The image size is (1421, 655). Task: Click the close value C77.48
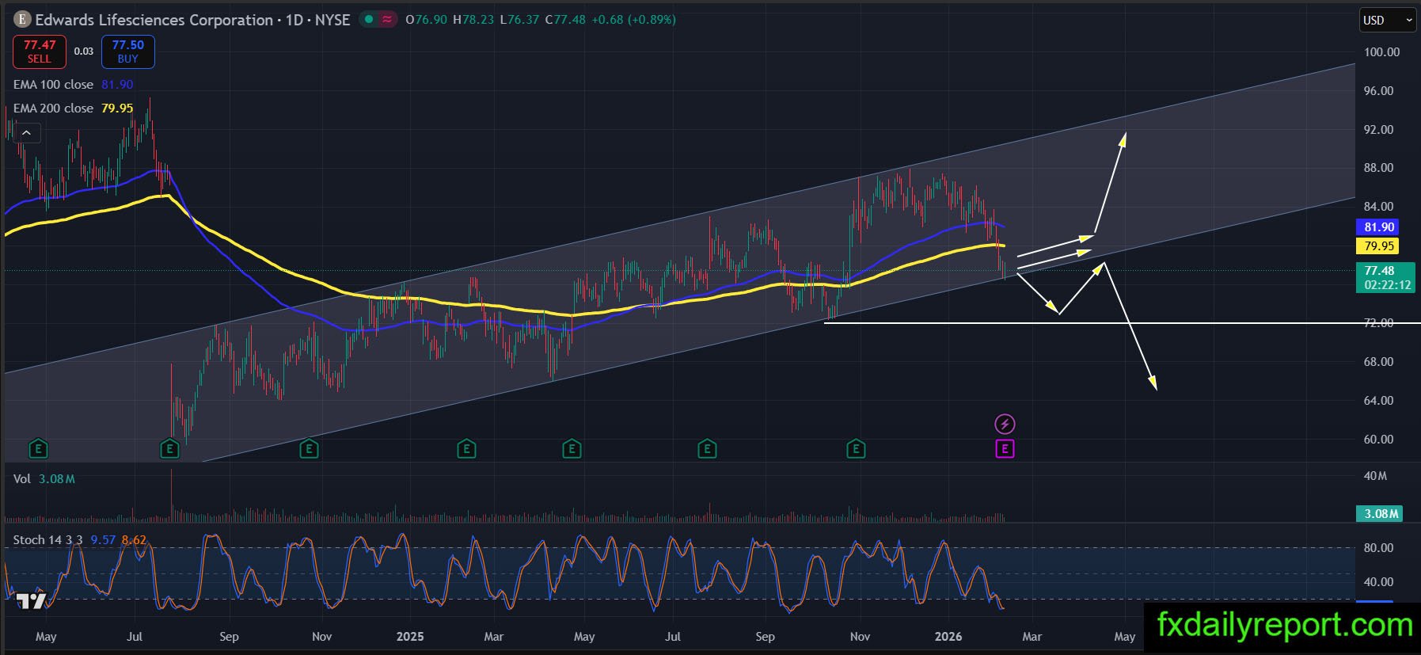(565, 20)
